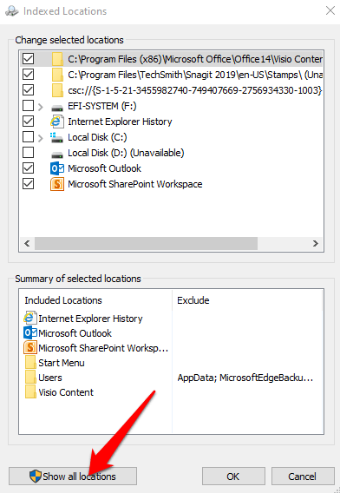Viewport: 340px width, 493px height.
Task: Click folder icon beside csc:// entry
Action: pyautogui.click(x=57, y=90)
